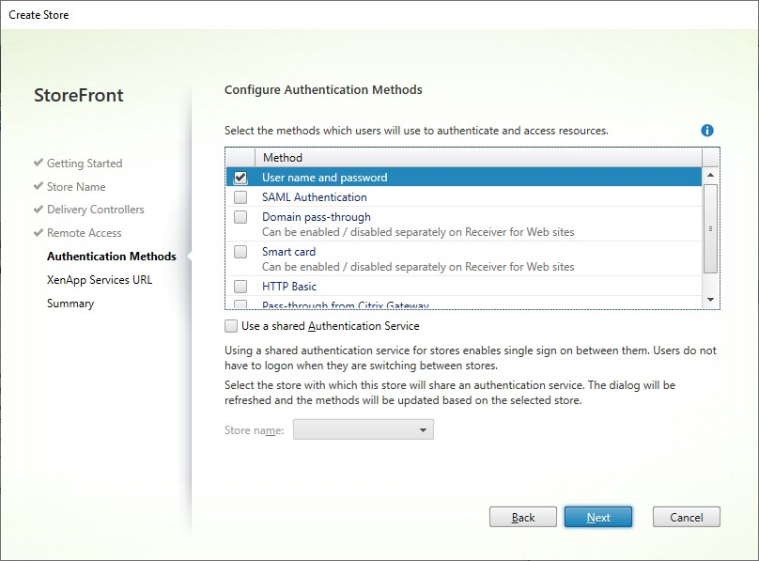The height and width of the screenshot is (561, 759).
Task: Open the Delivery Controllers step
Action: tap(95, 210)
